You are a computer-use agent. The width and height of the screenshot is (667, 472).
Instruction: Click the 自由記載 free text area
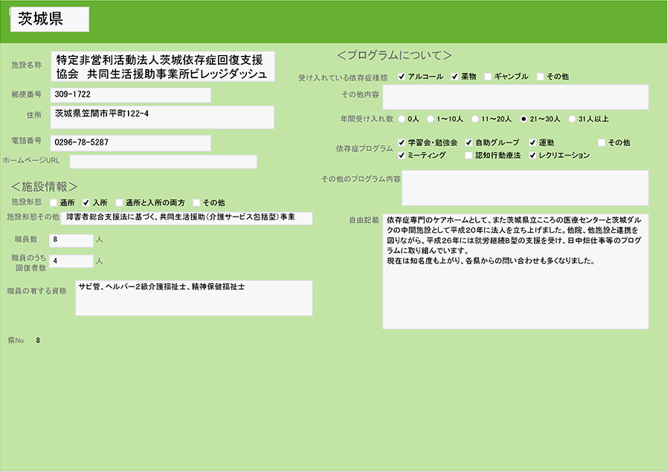pyautogui.click(x=515, y=271)
